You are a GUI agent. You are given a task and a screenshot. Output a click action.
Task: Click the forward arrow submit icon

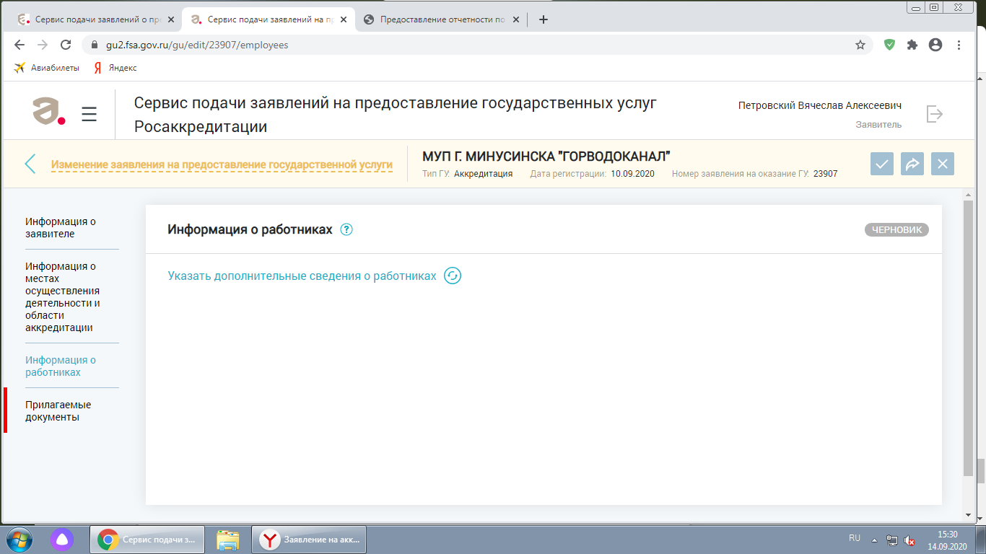click(x=912, y=164)
